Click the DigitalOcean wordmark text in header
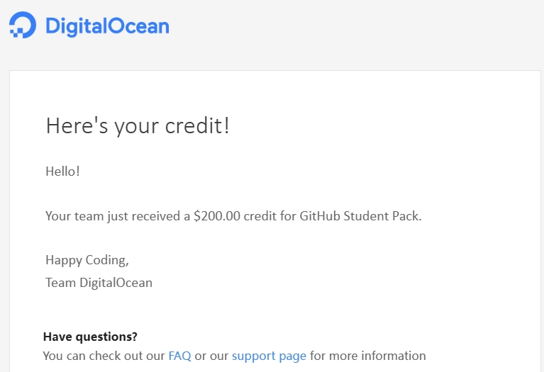Screen dimensions: 544x372 click(107, 26)
